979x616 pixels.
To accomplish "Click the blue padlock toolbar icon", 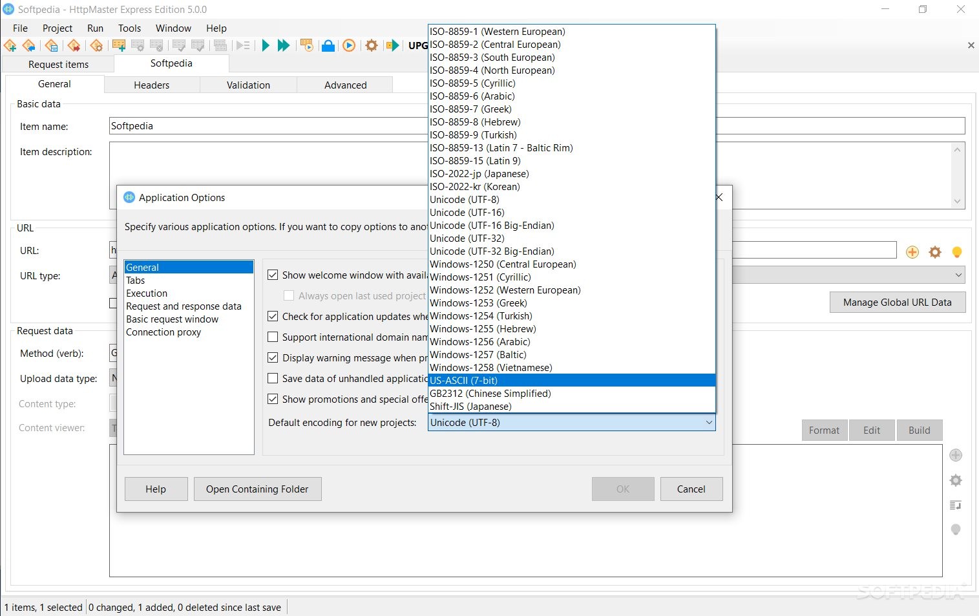I will [x=328, y=45].
